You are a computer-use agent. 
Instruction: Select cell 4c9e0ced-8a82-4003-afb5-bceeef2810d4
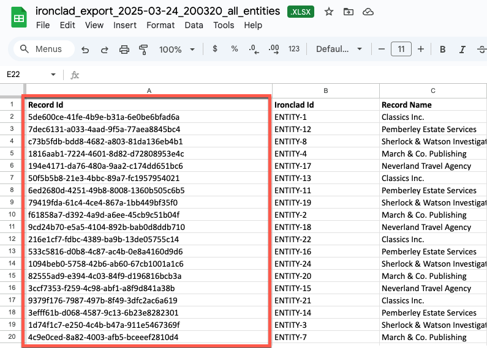(149, 337)
